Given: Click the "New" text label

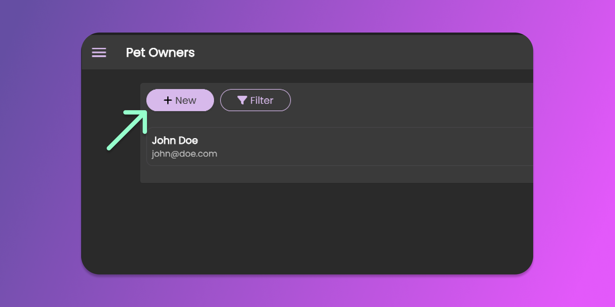Looking at the screenshot, I should pos(186,100).
